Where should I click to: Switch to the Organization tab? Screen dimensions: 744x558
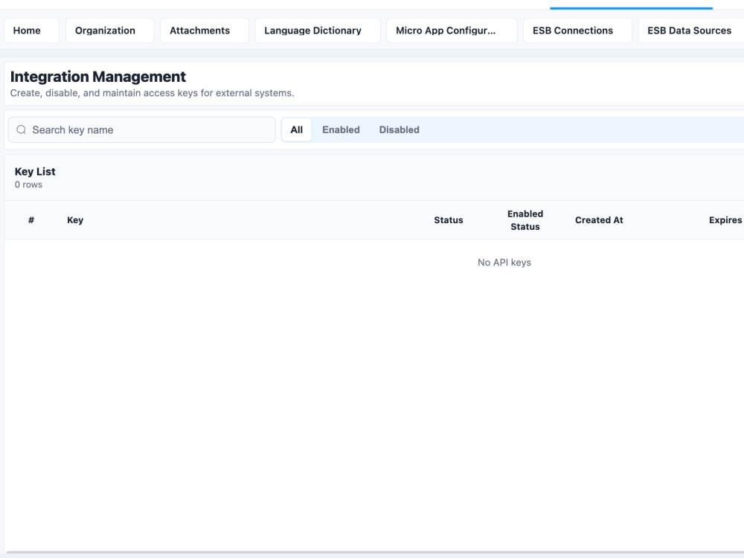(109, 31)
